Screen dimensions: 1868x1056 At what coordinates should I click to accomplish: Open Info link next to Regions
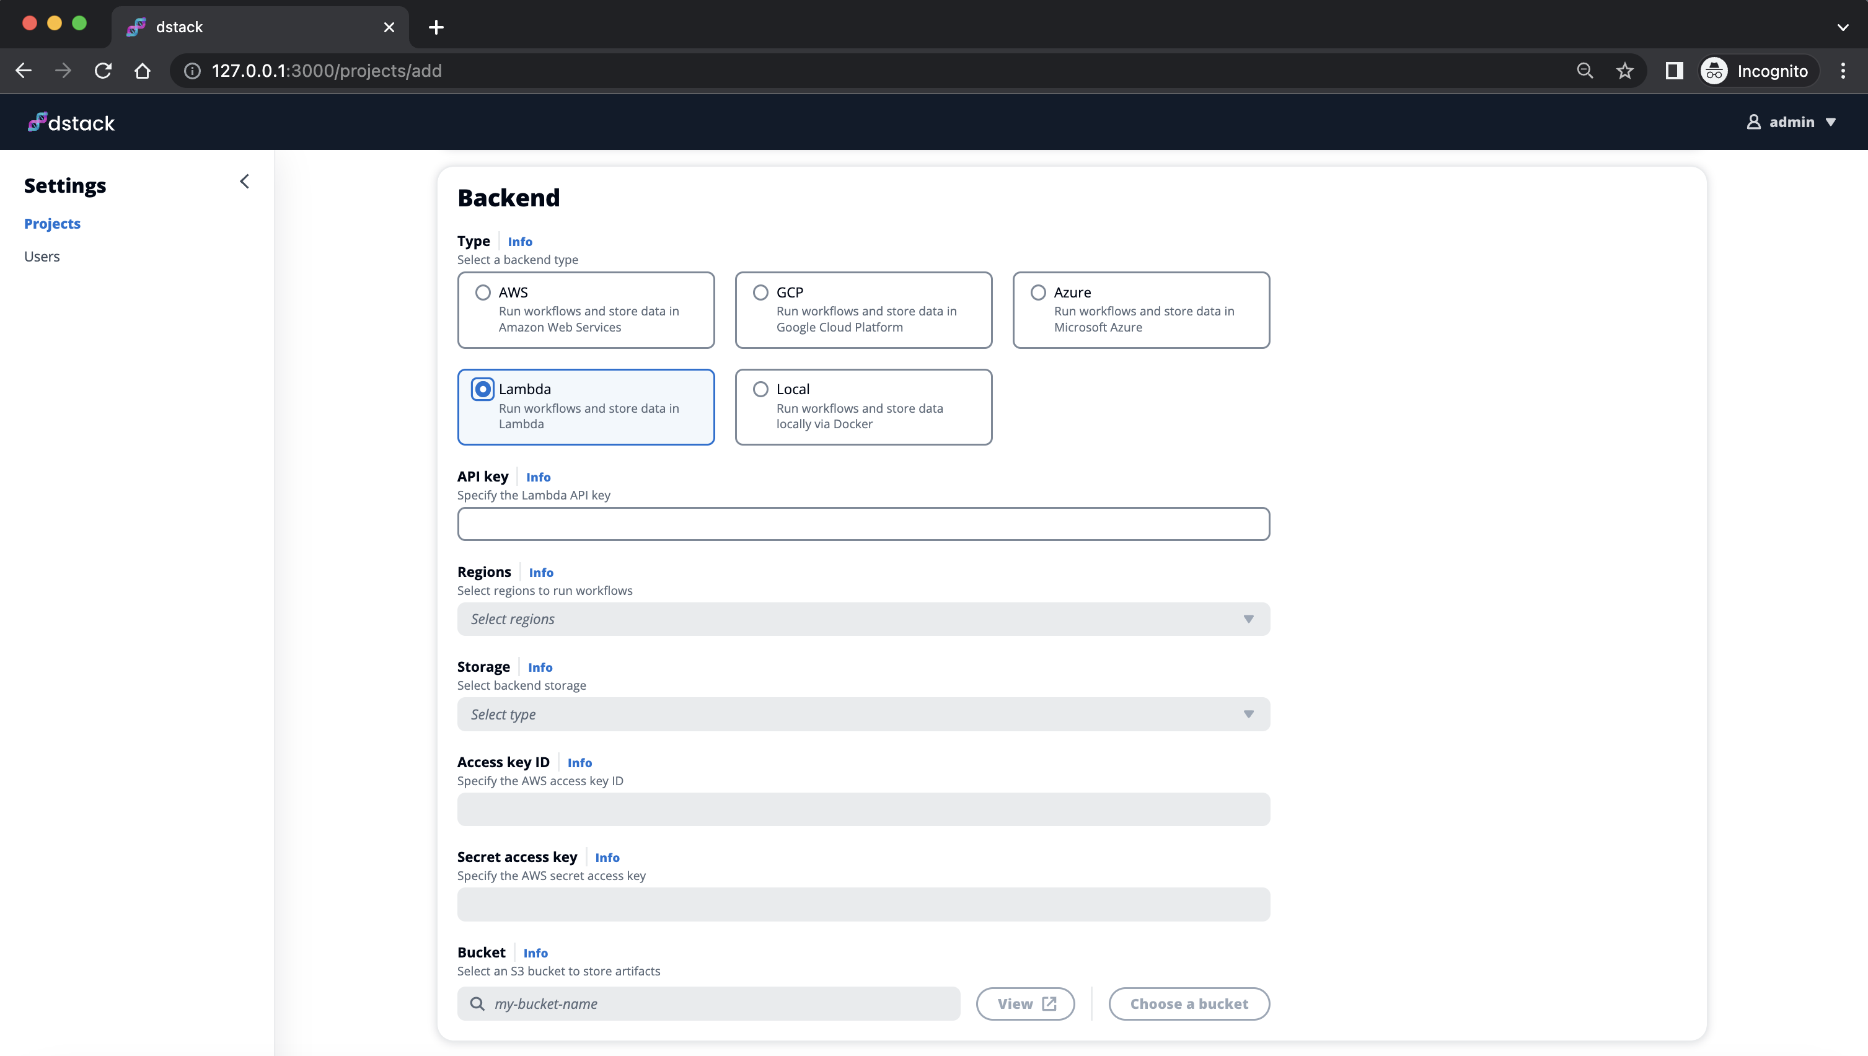coord(541,572)
